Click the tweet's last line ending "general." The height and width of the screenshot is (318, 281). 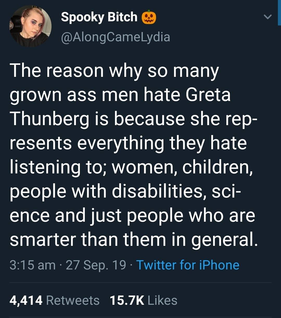tap(134, 239)
